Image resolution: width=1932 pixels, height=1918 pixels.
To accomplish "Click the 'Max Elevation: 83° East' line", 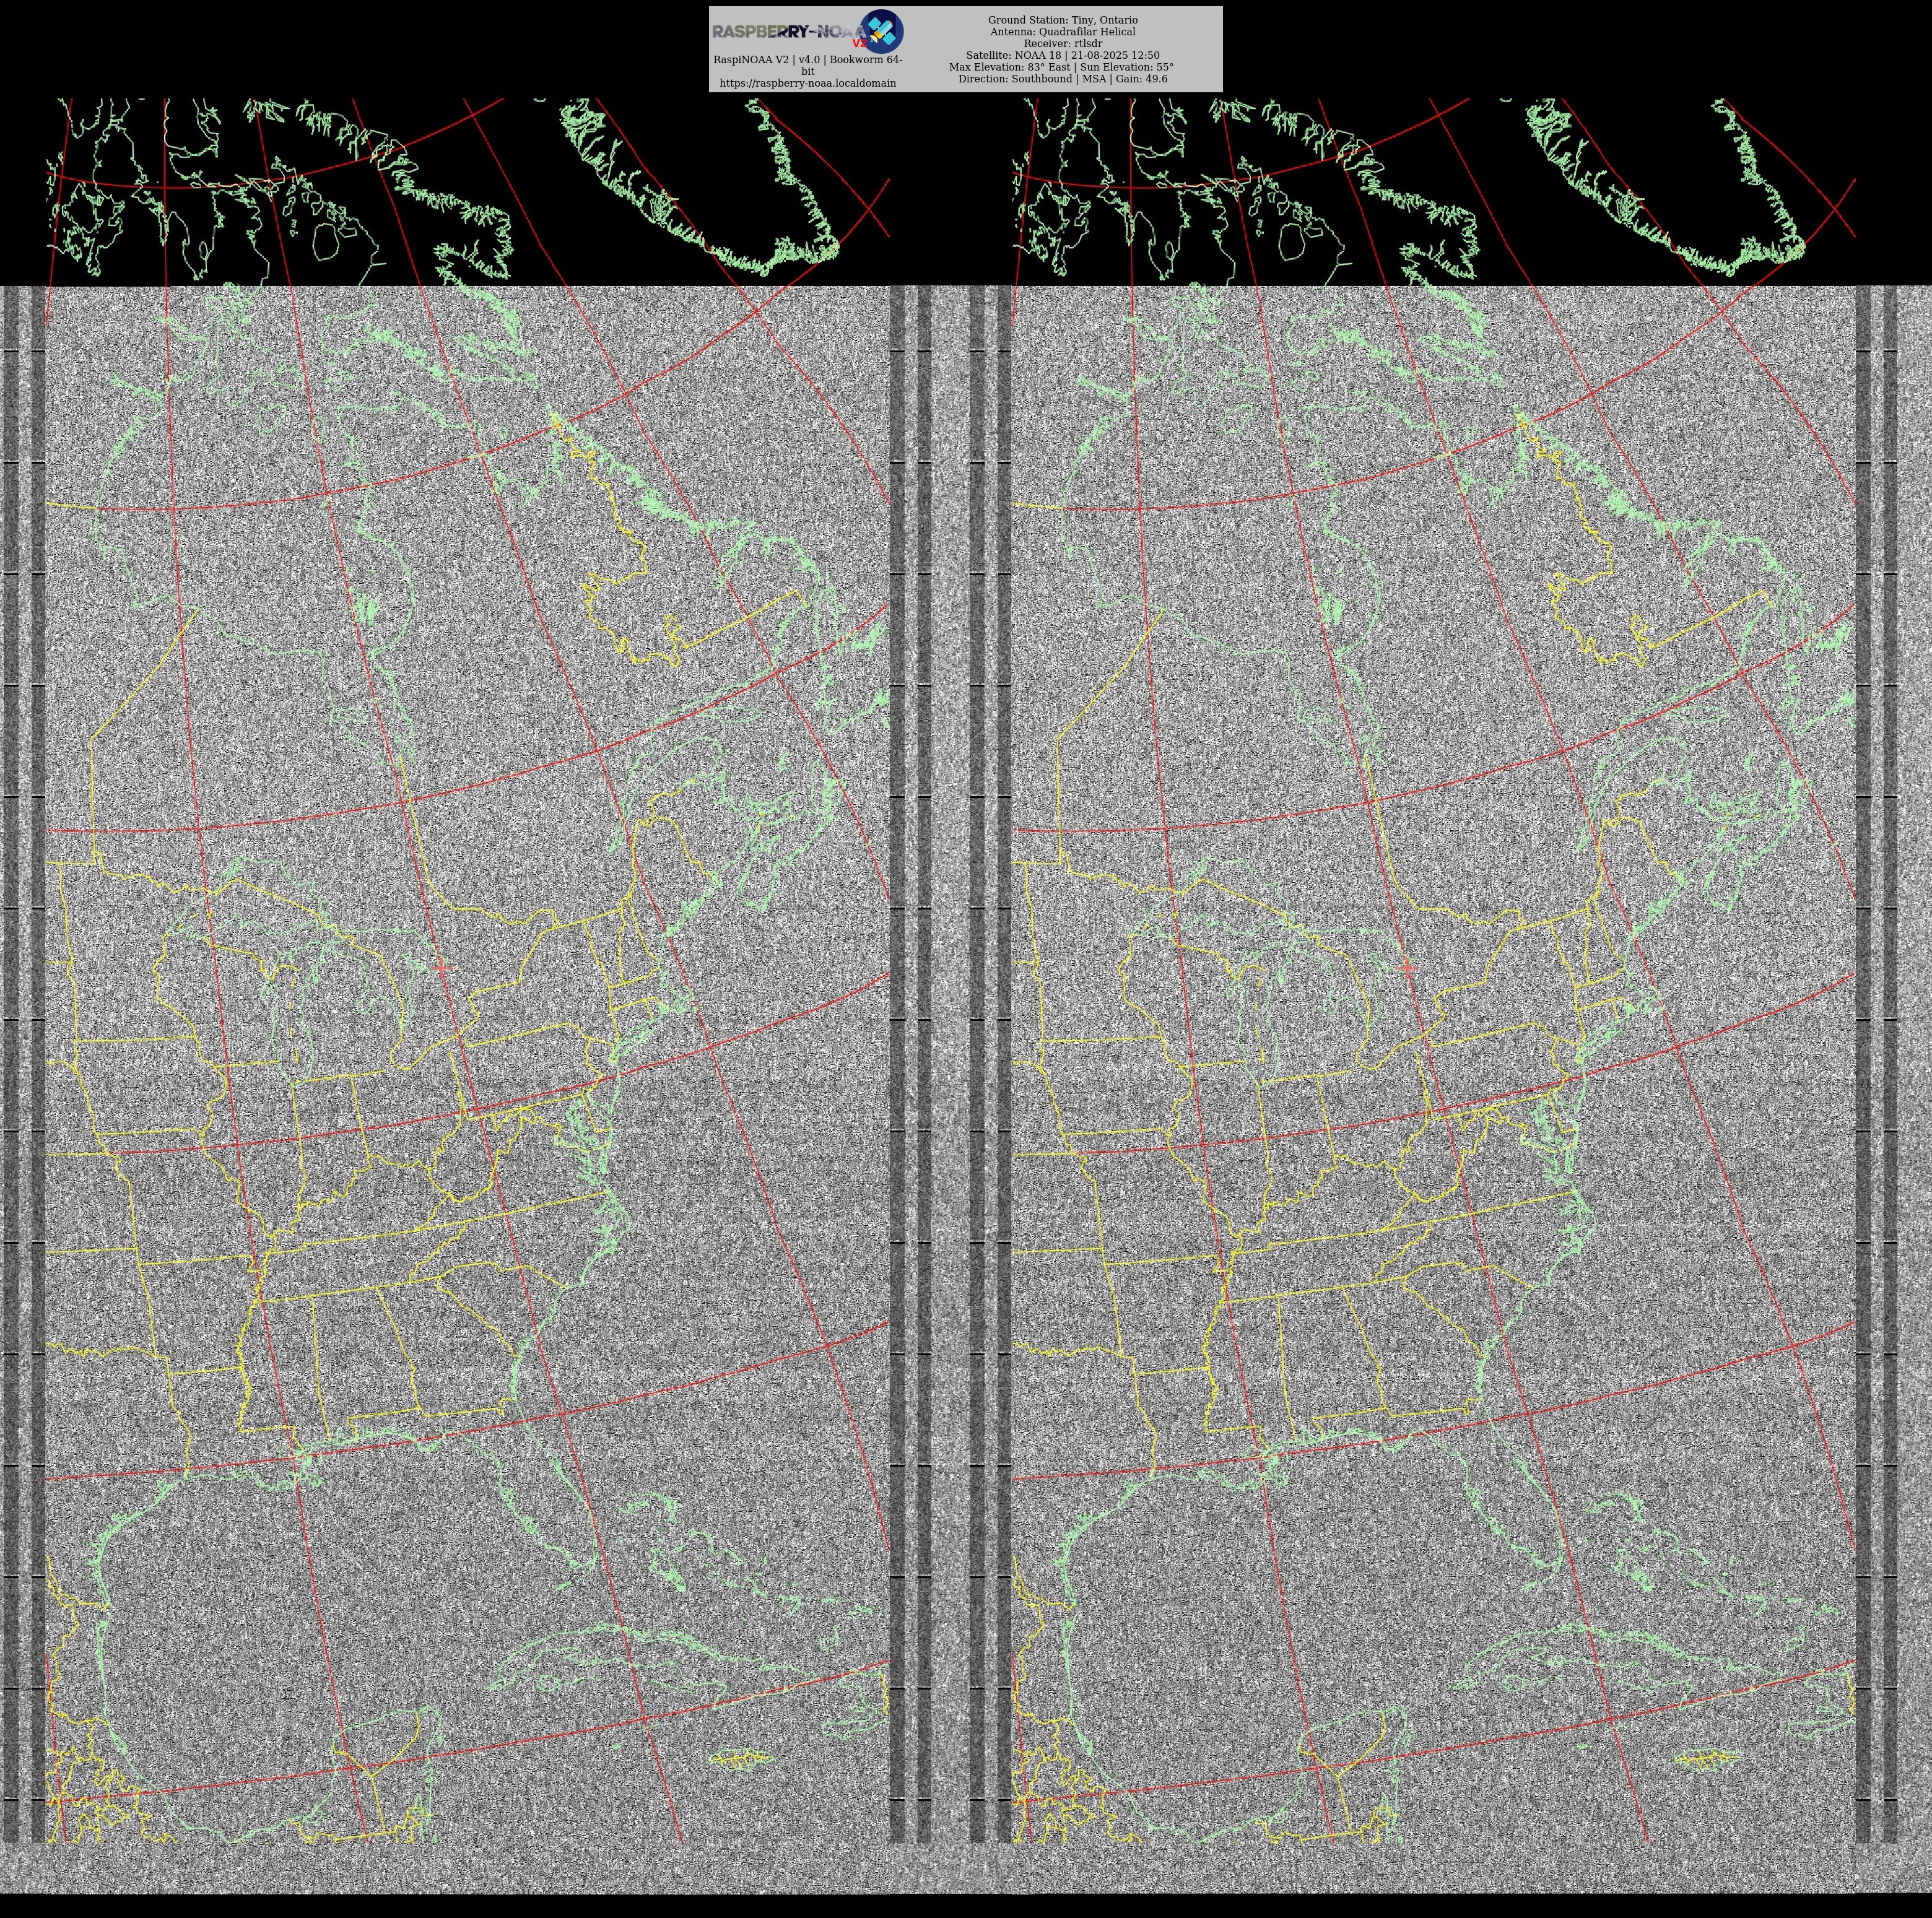I will click(1062, 67).
